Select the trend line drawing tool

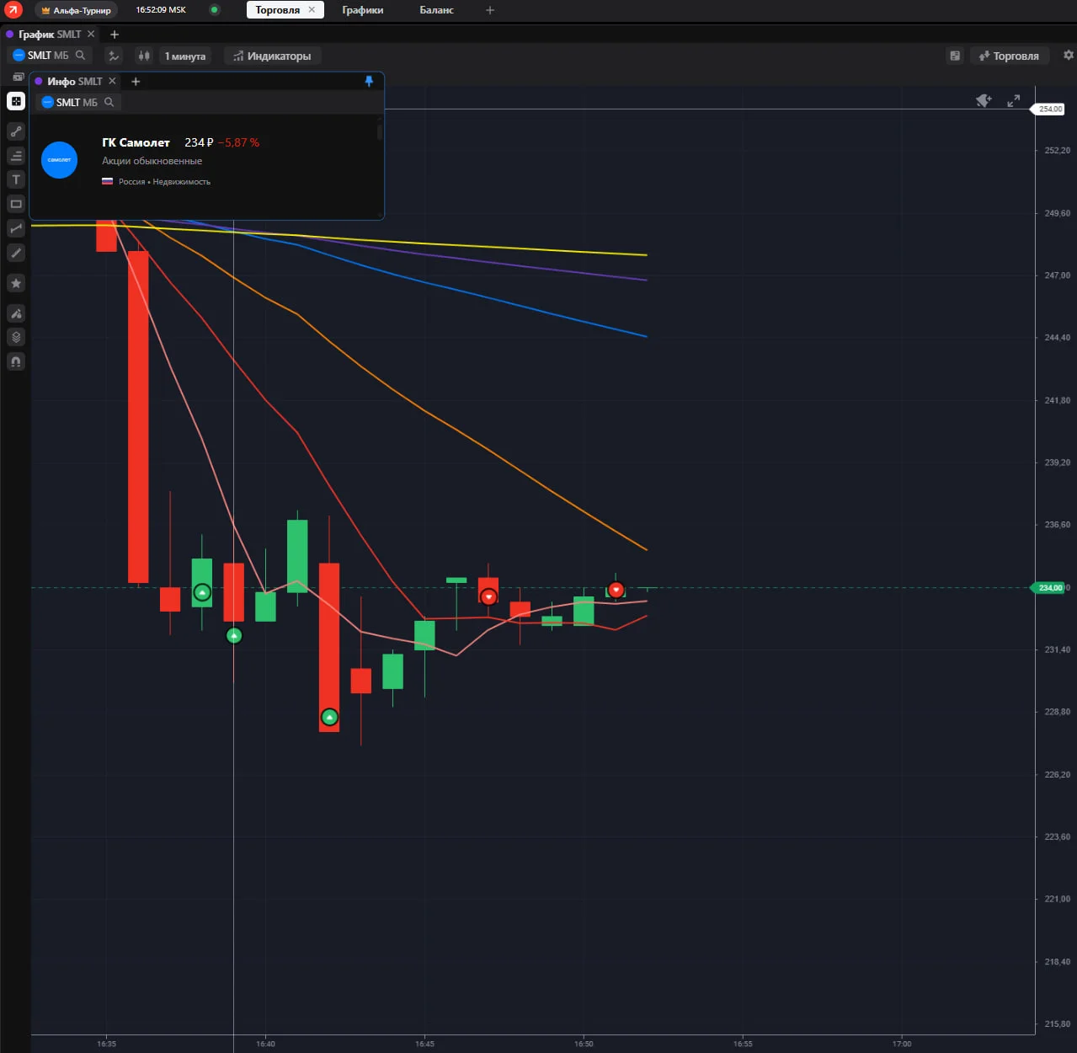[x=16, y=131]
